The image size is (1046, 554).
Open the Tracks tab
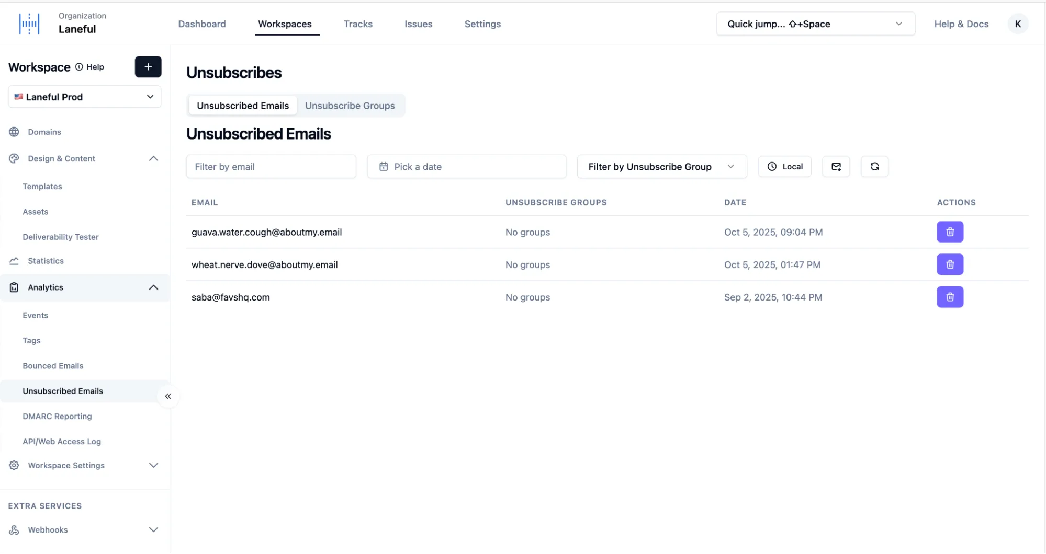pyautogui.click(x=358, y=24)
